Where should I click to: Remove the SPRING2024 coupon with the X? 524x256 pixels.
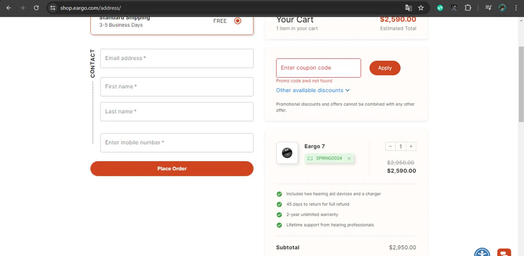pos(349,158)
